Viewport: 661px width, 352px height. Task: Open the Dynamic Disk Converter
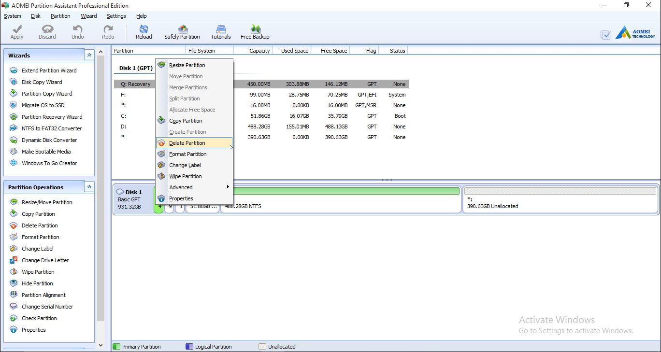pos(43,140)
